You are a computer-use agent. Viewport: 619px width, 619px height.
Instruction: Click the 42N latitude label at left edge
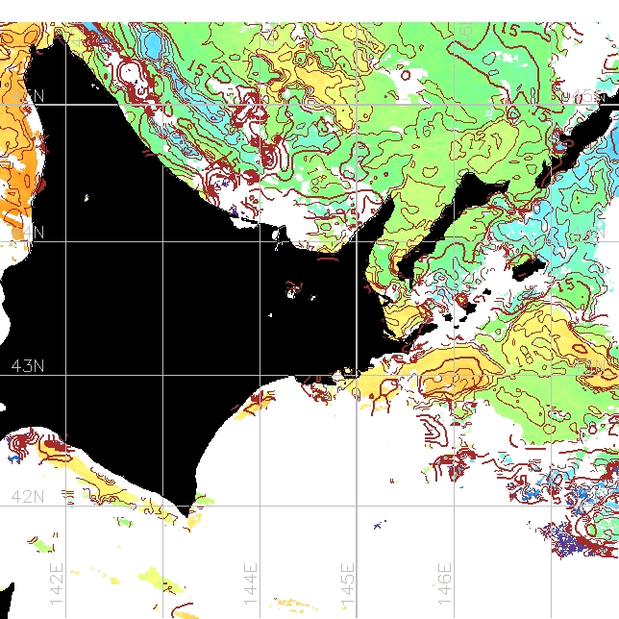(28, 496)
